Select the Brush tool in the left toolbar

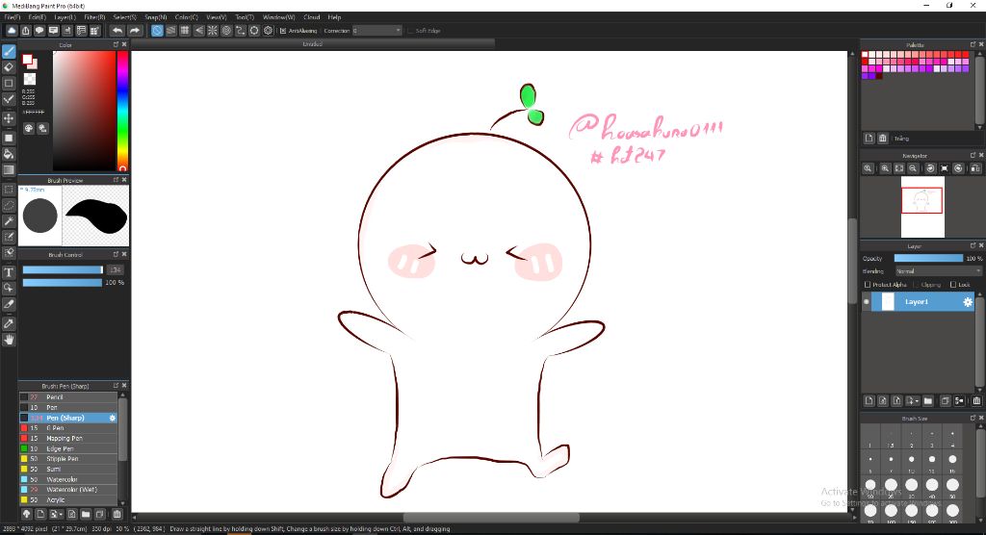pyautogui.click(x=9, y=51)
